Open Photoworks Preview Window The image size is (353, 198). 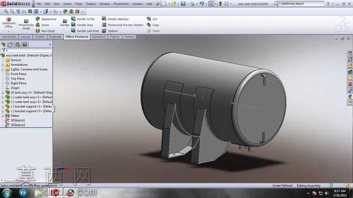coord(123,25)
